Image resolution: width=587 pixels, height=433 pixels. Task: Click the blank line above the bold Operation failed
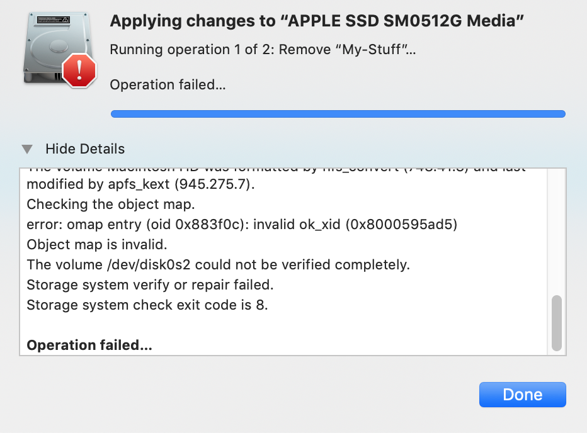pos(283,325)
